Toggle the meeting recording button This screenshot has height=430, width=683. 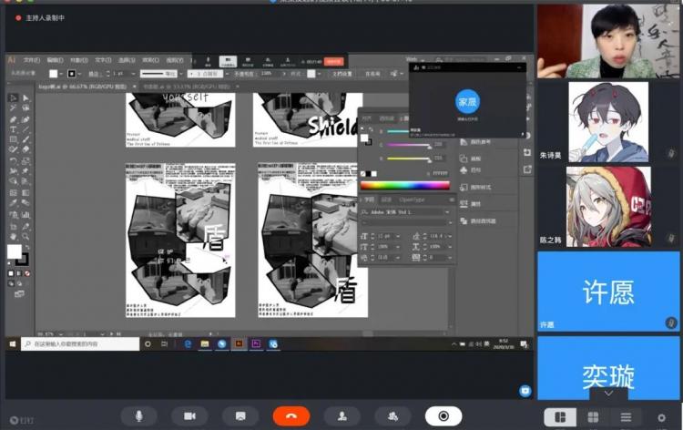[x=443, y=416]
